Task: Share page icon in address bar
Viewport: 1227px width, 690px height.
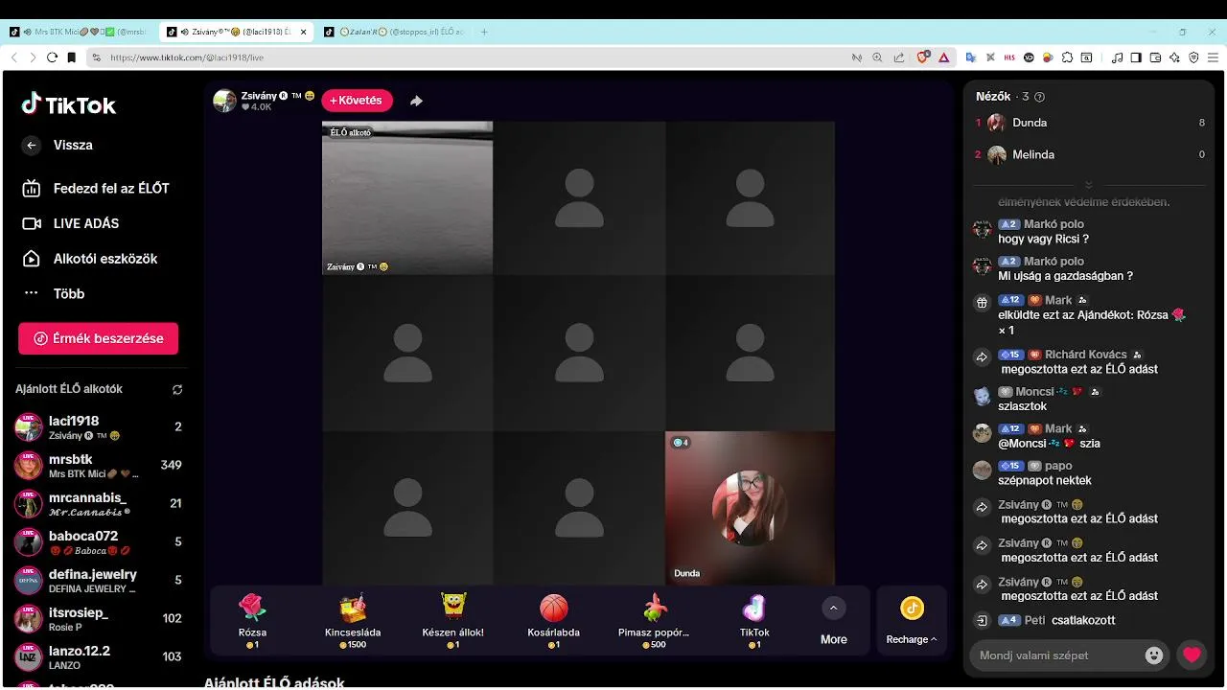Action: click(898, 57)
